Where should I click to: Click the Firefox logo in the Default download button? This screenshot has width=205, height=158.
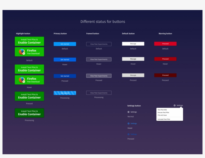[x=22, y=52]
